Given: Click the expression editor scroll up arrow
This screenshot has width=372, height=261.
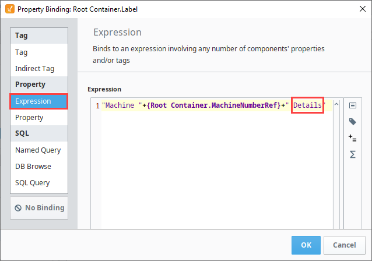Looking at the screenshot, I should (x=336, y=104).
